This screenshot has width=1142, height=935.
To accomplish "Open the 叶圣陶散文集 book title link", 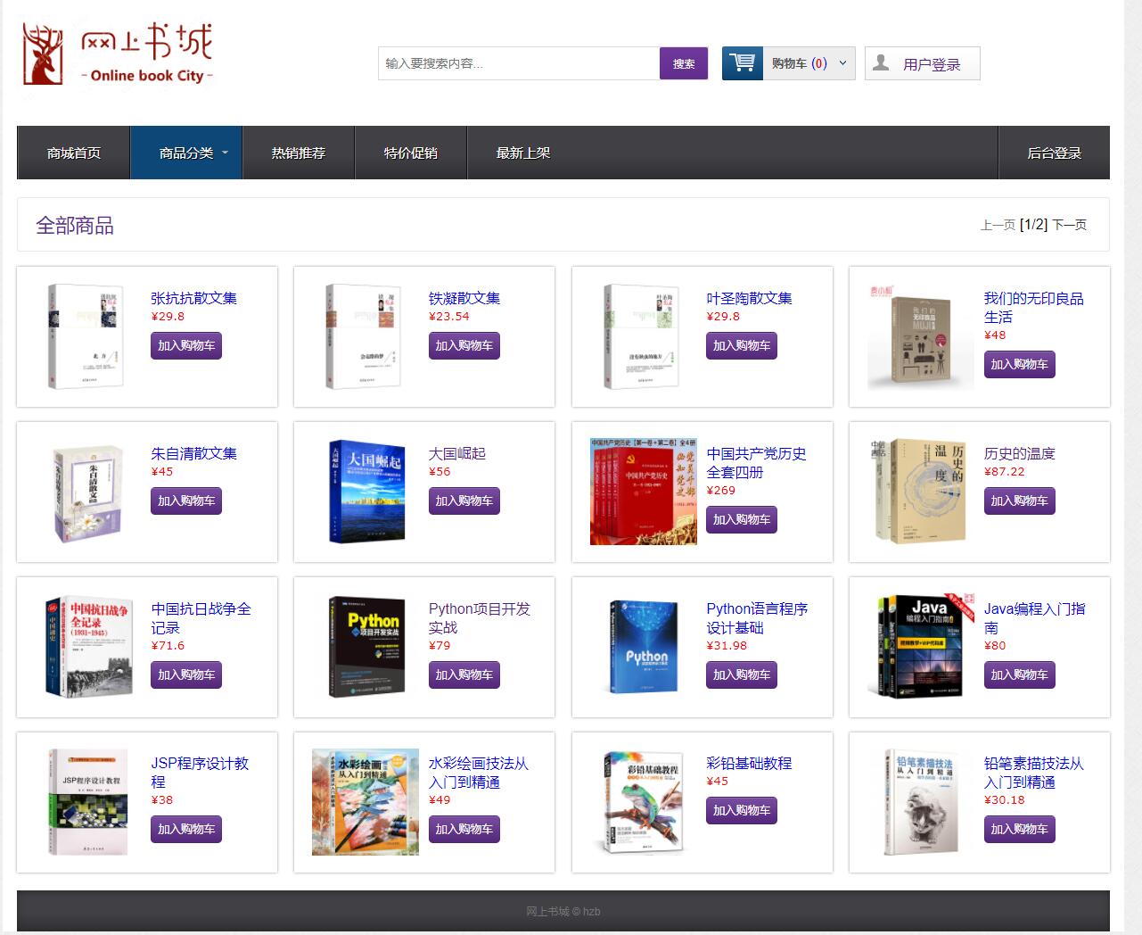I will click(752, 298).
